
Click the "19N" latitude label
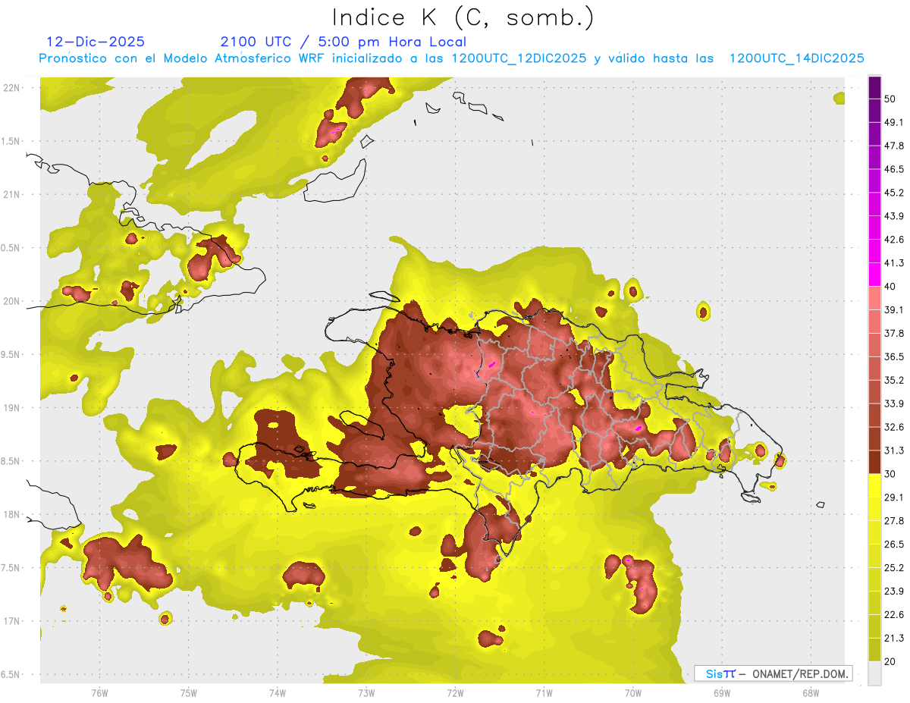click(11, 407)
